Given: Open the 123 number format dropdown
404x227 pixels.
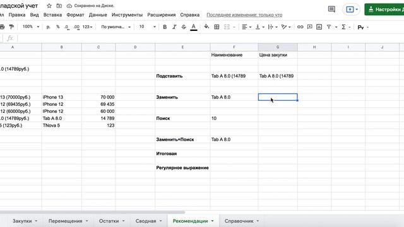Looking at the screenshot, I should pos(87,26).
